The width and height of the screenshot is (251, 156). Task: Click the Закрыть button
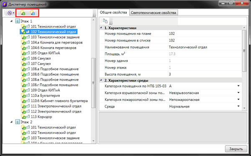[x=236, y=149]
